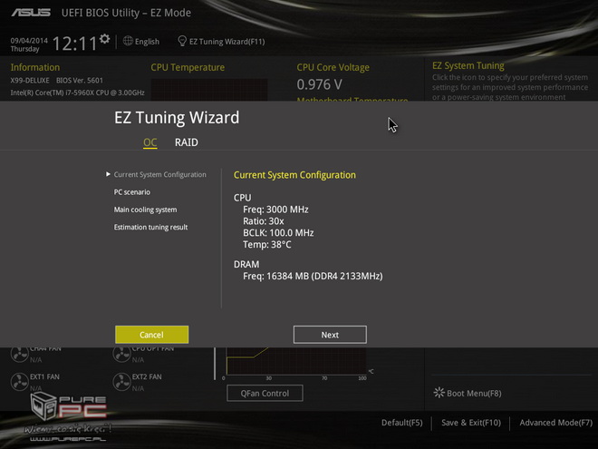
Task: Select Current System Configuration step
Action: pyautogui.click(x=159, y=174)
